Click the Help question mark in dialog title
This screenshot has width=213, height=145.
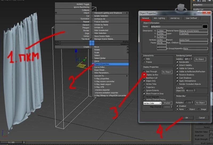tap(200, 13)
